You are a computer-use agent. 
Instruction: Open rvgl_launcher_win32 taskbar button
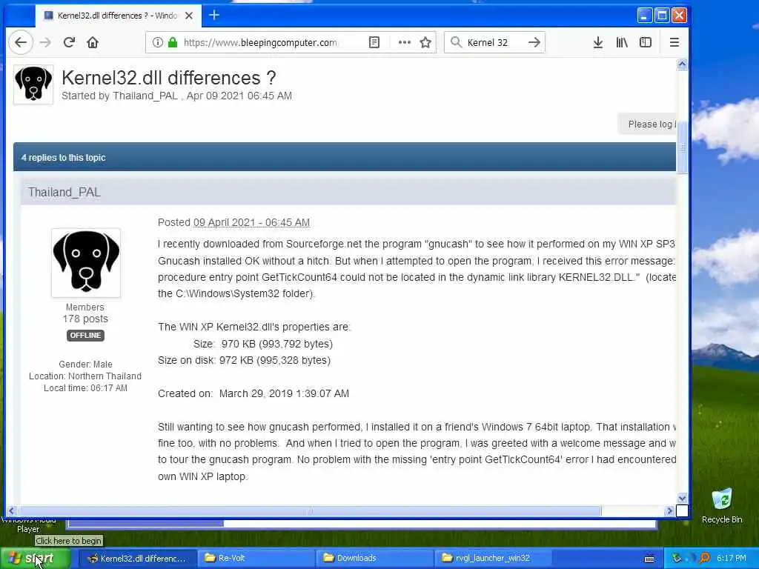493,559
